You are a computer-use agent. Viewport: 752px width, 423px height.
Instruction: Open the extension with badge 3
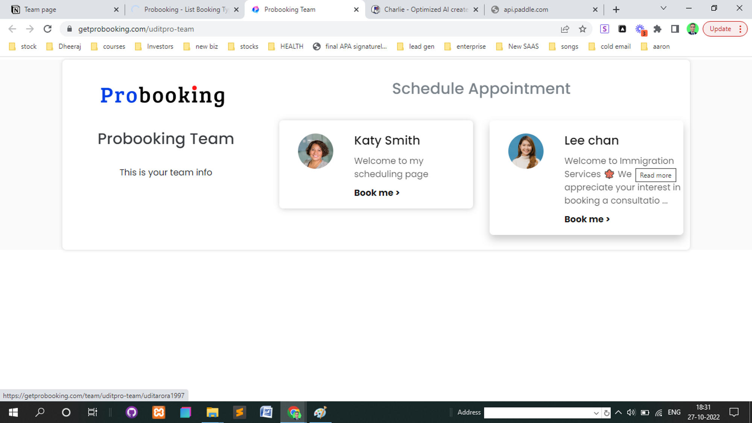640,29
